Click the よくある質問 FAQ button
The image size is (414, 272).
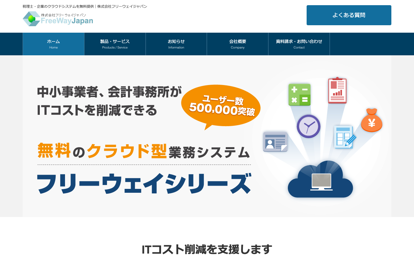tap(349, 15)
